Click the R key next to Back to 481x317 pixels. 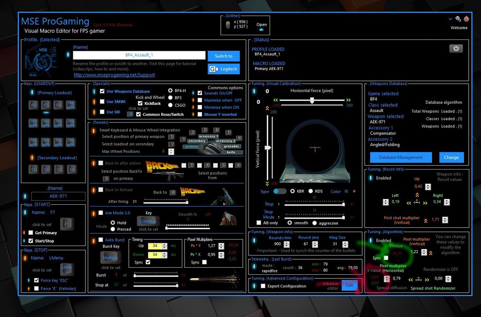pyautogui.click(x=173, y=192)
